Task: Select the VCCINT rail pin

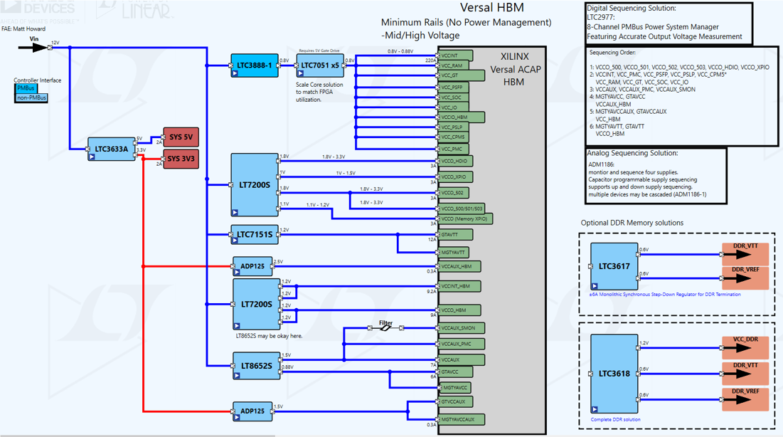Action: [x=455, y=56]
